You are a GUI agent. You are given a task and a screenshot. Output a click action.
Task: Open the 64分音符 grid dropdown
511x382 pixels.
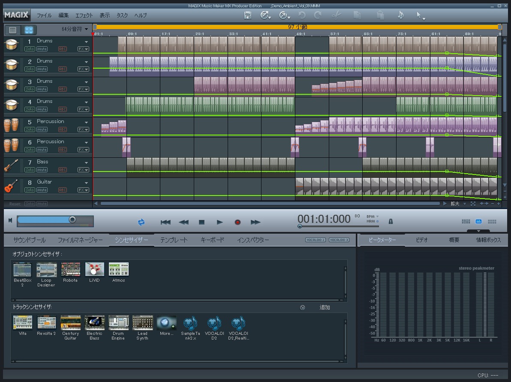[75, 29]
